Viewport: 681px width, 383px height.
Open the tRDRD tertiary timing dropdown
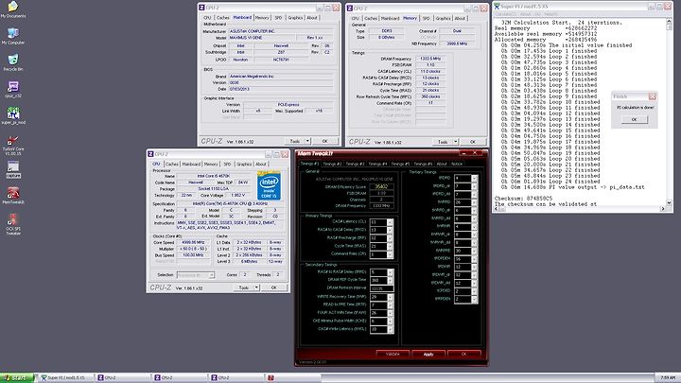click(474, 179)
